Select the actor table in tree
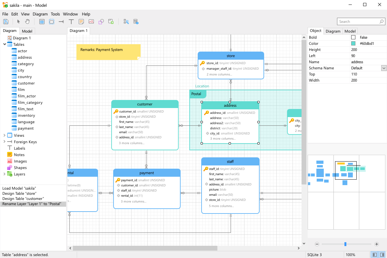The width and height of the screenshot is (387, 258). click(22, 51)
